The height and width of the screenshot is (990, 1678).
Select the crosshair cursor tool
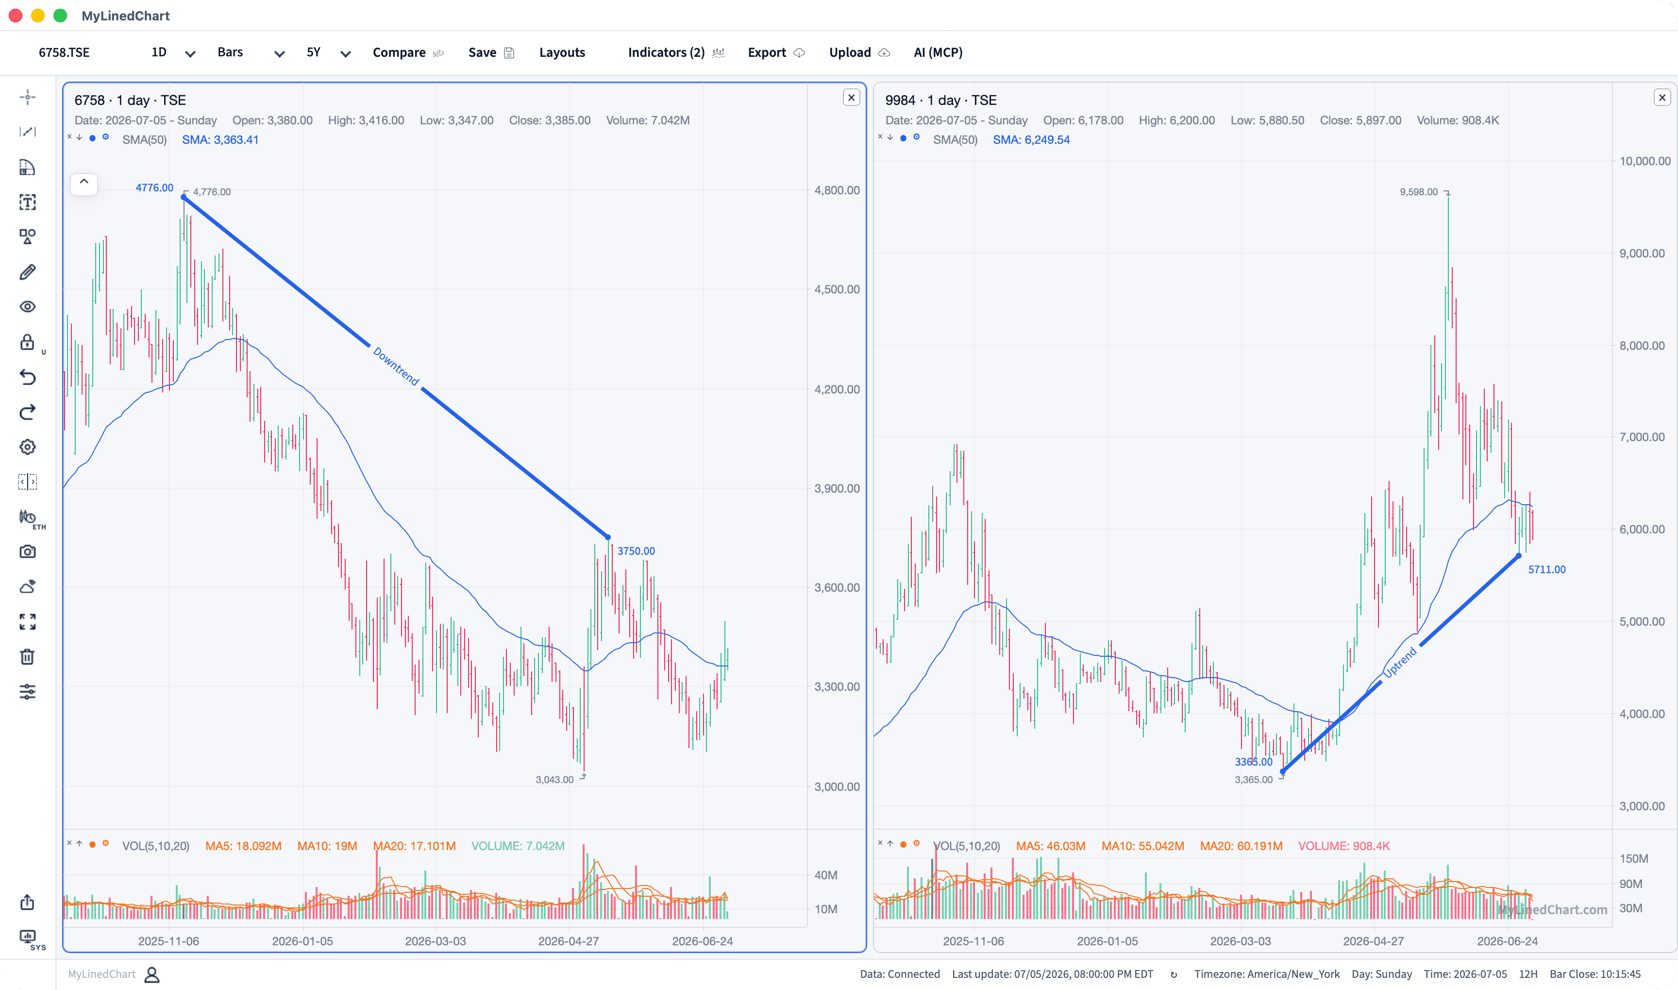click(27, 98)
